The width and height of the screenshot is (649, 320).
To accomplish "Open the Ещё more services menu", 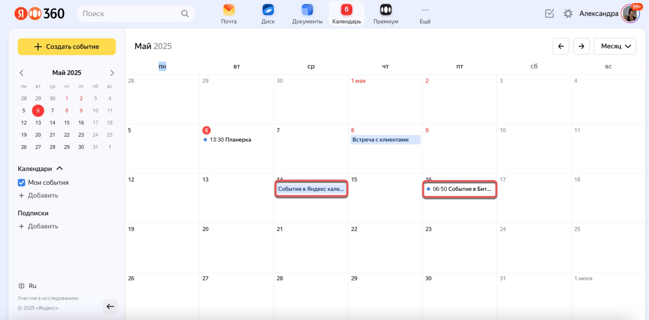I will click(425, 14).
